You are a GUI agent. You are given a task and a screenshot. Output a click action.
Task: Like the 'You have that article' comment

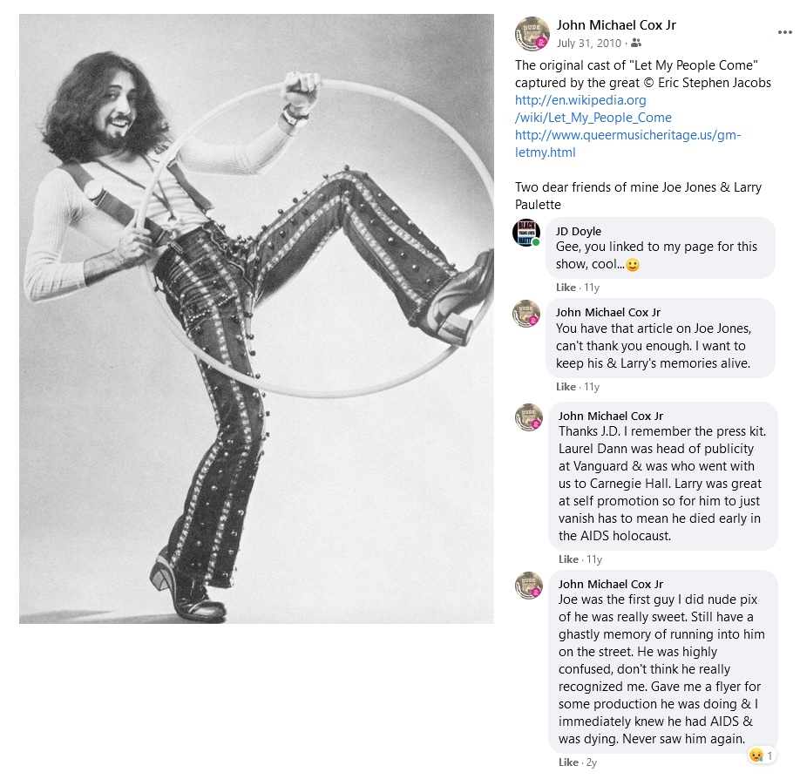tap(566, 387)
